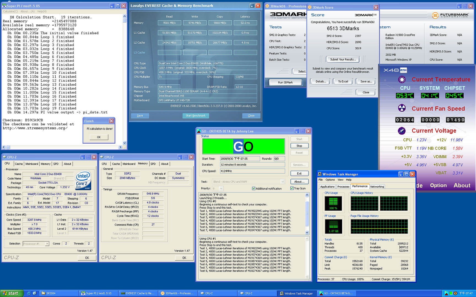The image size is (476, 297).
Task: Open the Test type dropdown in ORTHOS
Action: point(282,182)
